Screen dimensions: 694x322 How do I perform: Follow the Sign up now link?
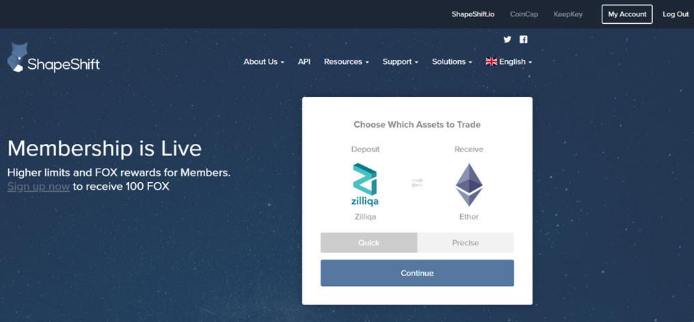38,186
